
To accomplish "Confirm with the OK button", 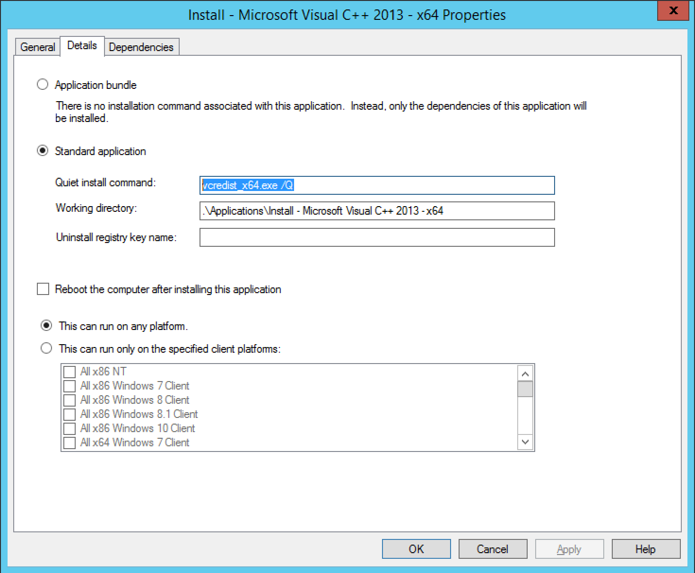I will (x=417, y=549).
